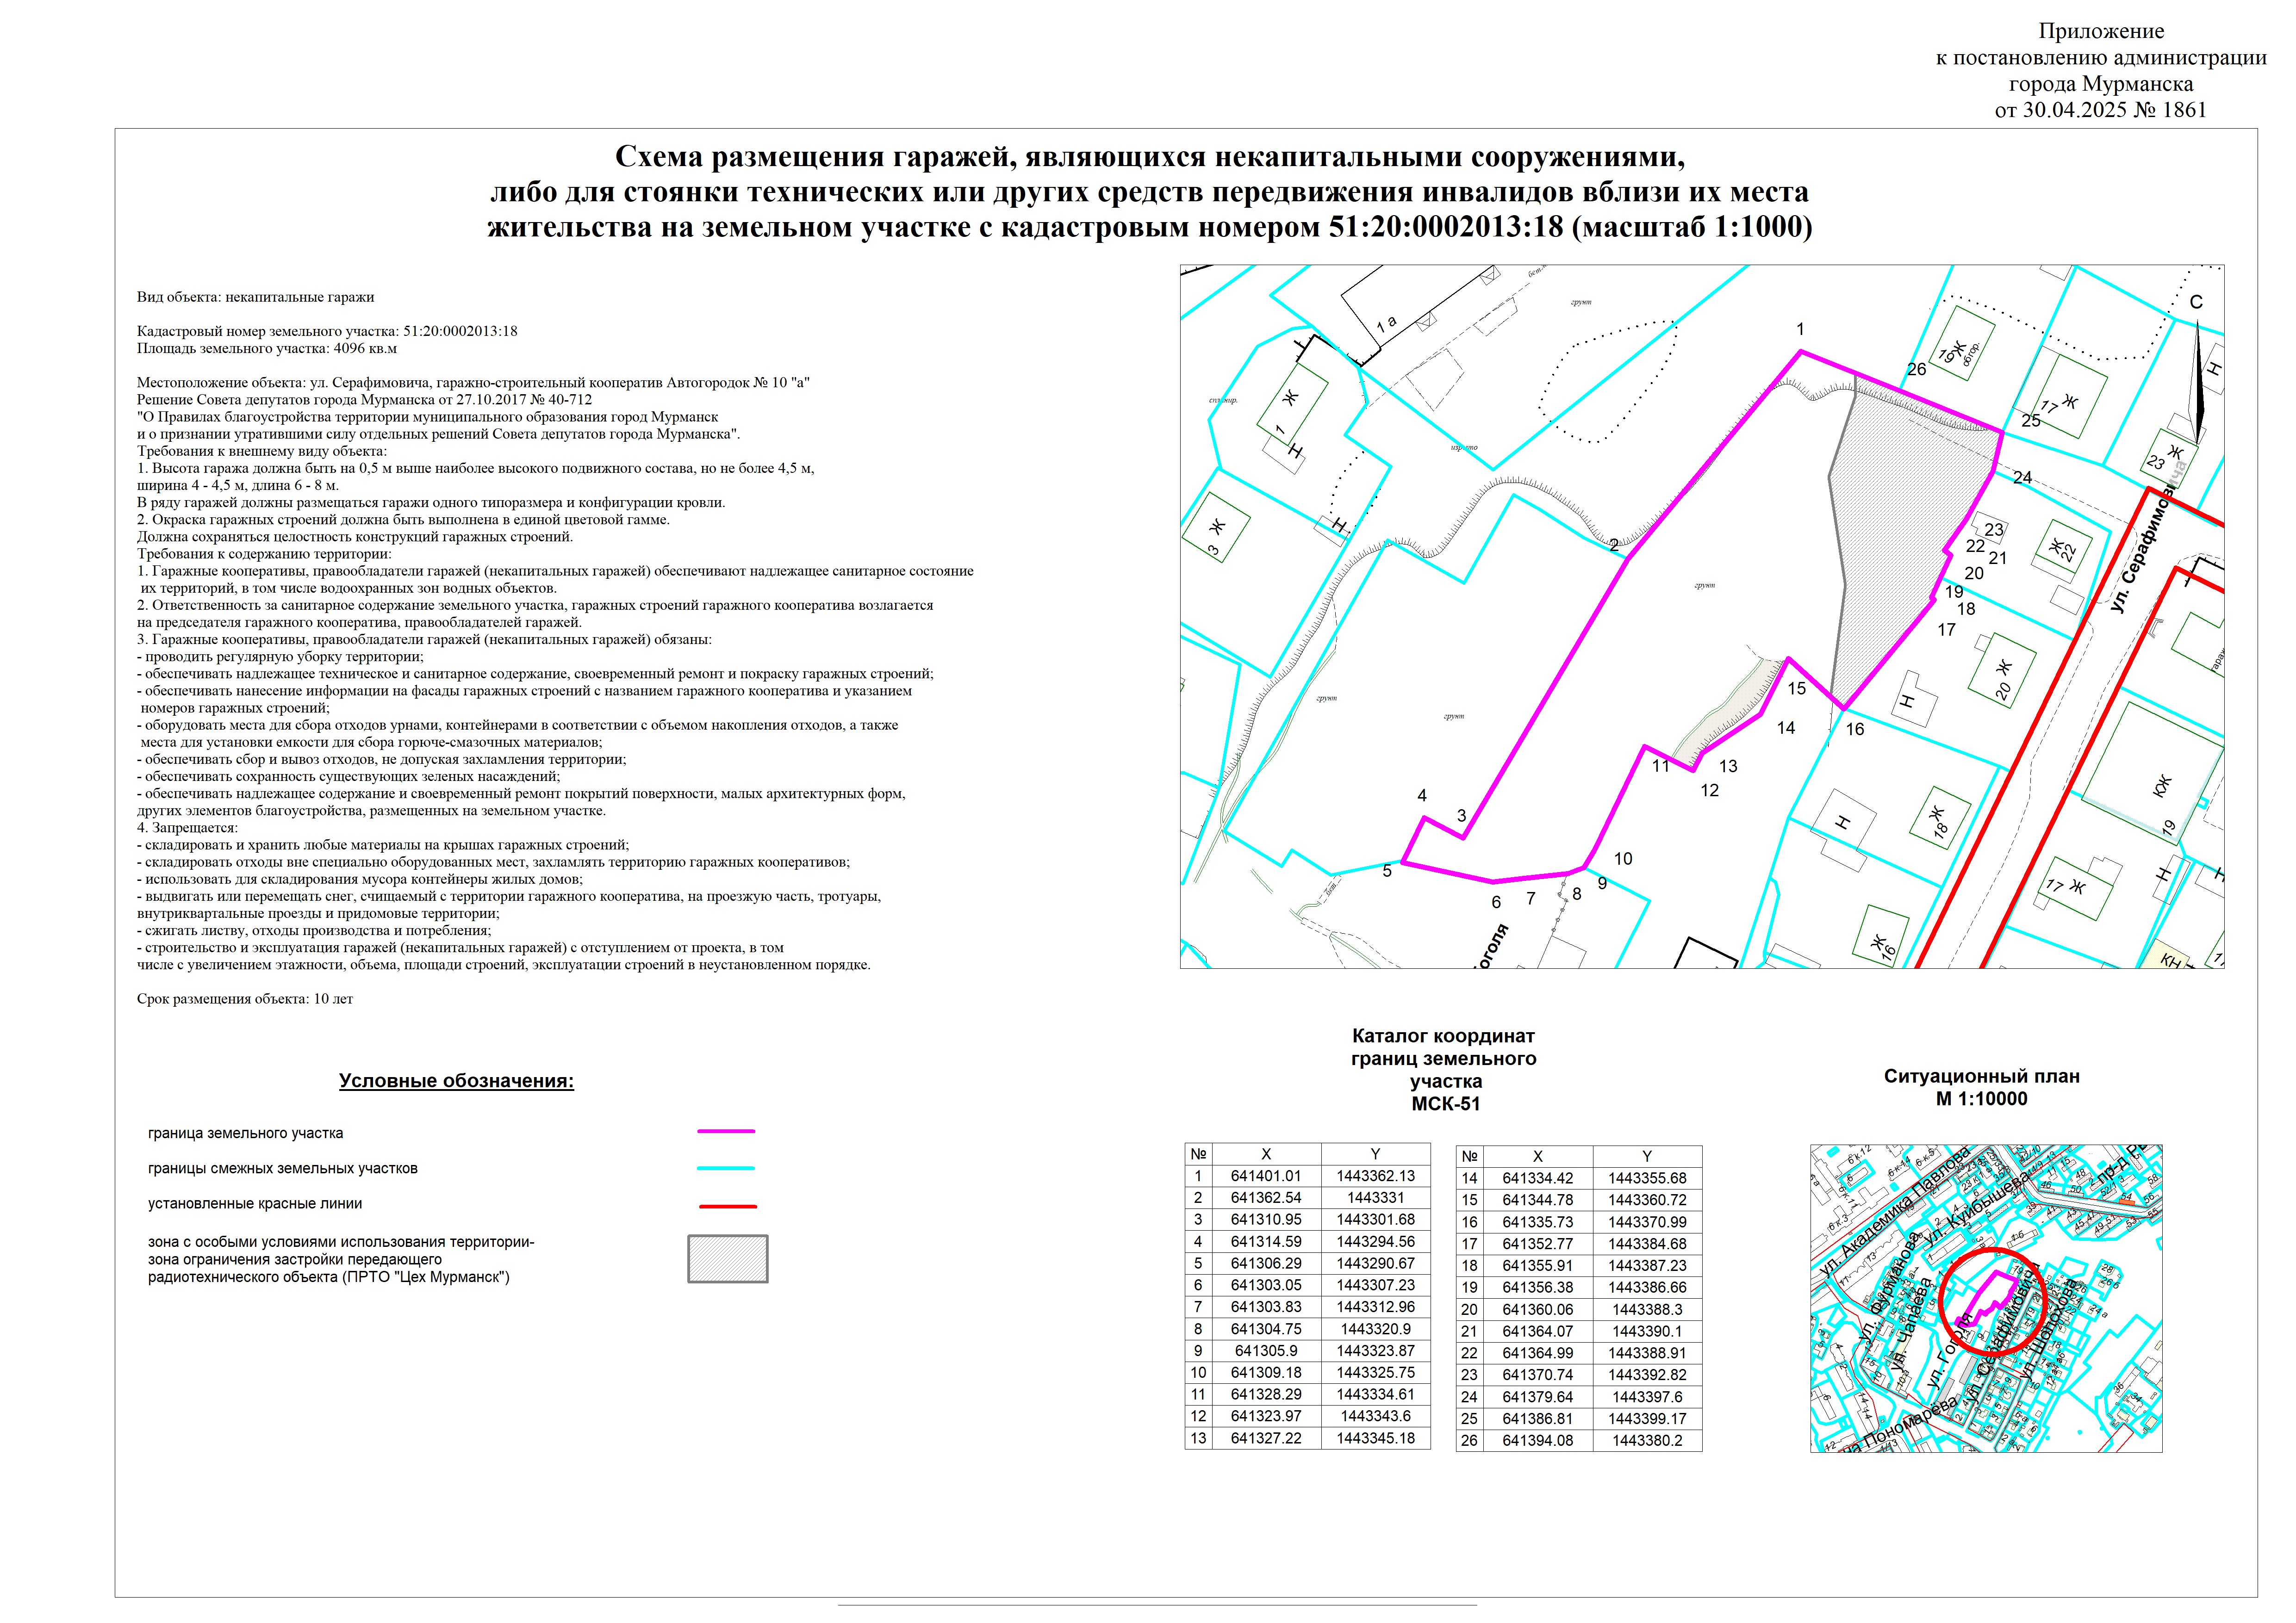The height and width of the screenshot is (1623, 2296).
Task: Click boundary point label 16 on map
Action: click(1855, 730)
